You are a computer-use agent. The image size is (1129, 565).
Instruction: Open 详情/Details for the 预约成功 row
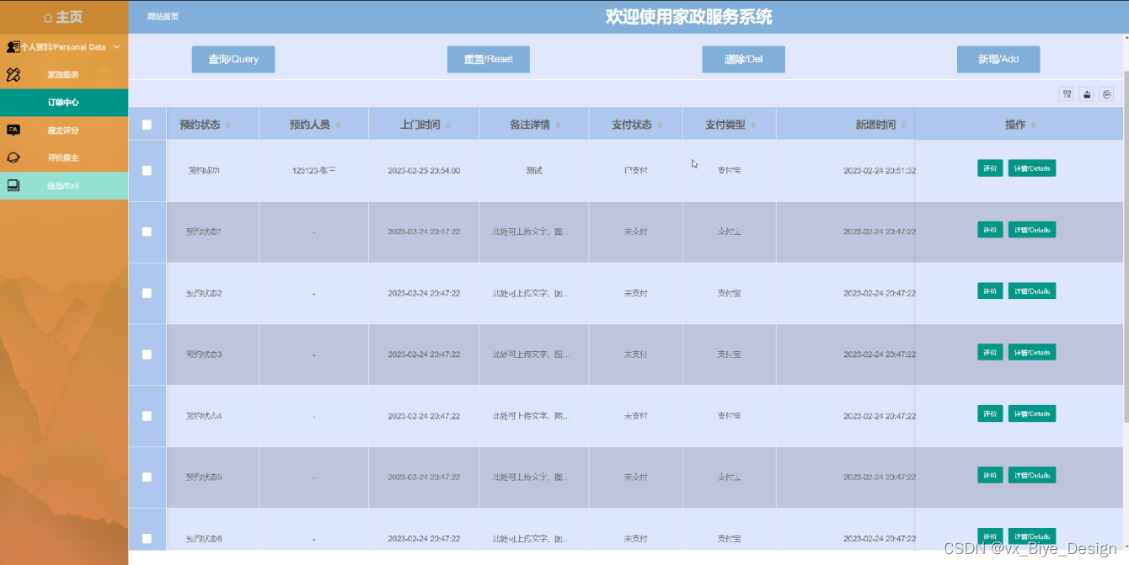click(1032, 168)
